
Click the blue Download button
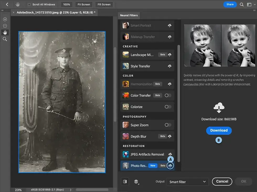(219, 131)
